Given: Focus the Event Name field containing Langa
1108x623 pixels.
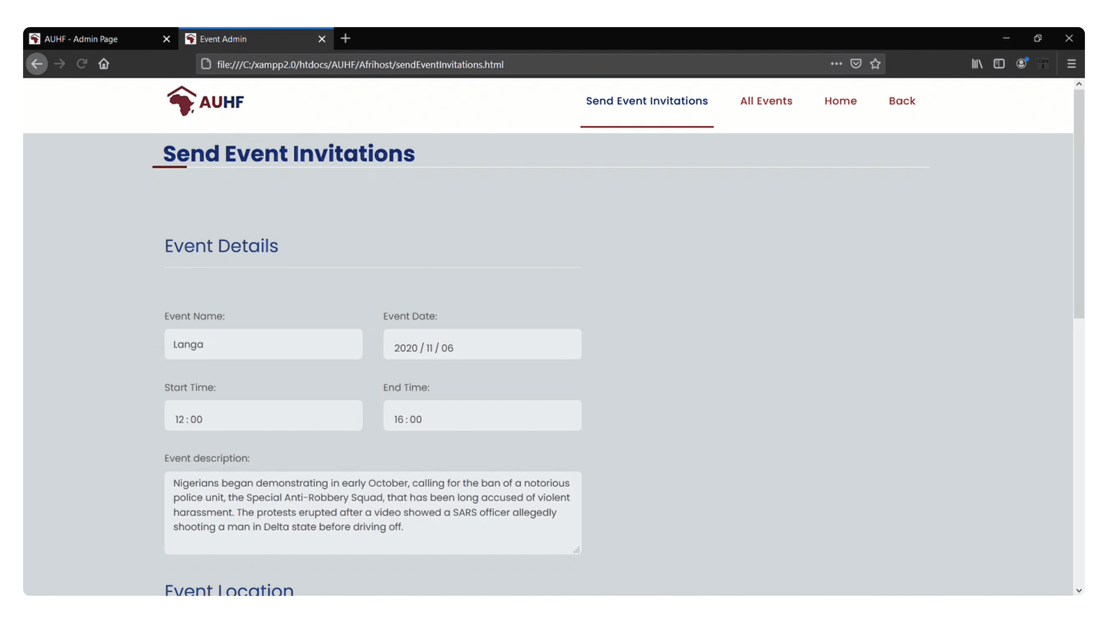Looking at the screenshot, I should tap(263, 344).
